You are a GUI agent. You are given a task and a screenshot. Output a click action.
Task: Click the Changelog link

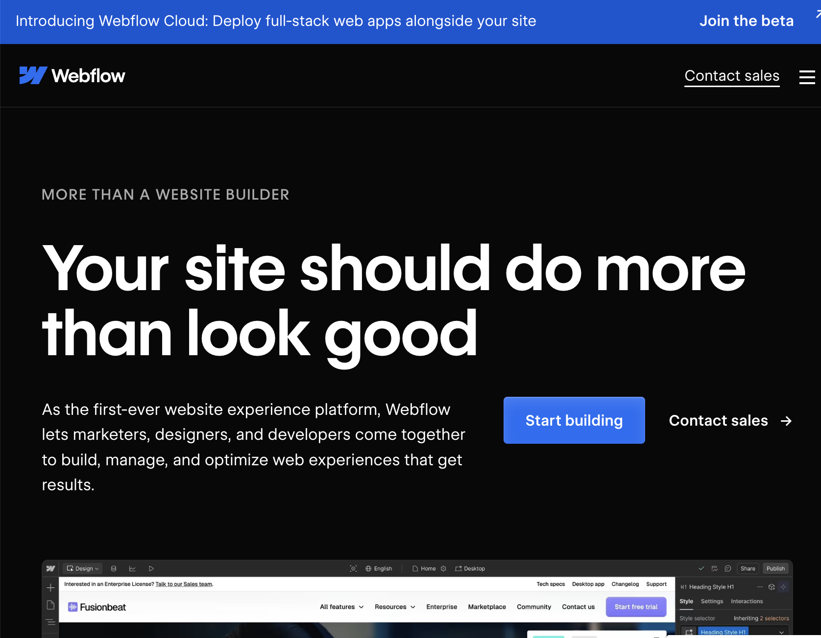pyautogui.click(x=625, y=584)
